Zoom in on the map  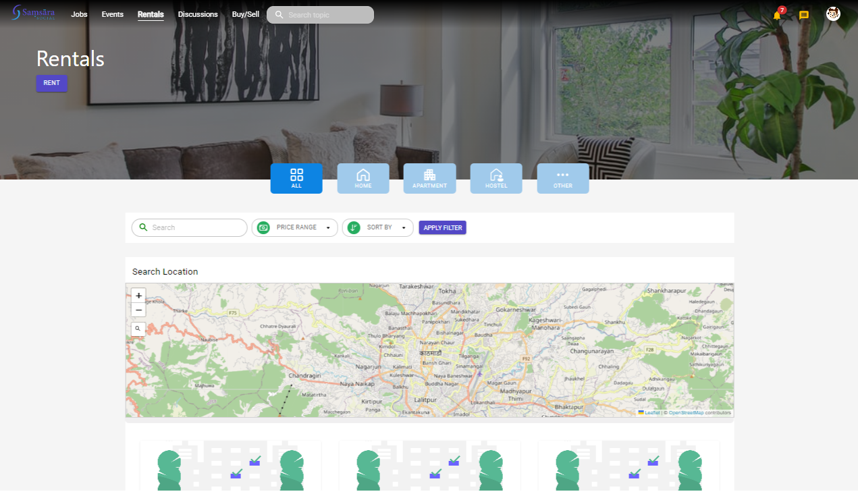point(138,296)
